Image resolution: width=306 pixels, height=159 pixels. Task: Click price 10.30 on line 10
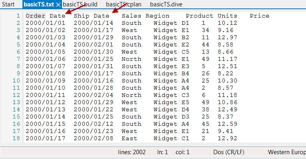227,81
